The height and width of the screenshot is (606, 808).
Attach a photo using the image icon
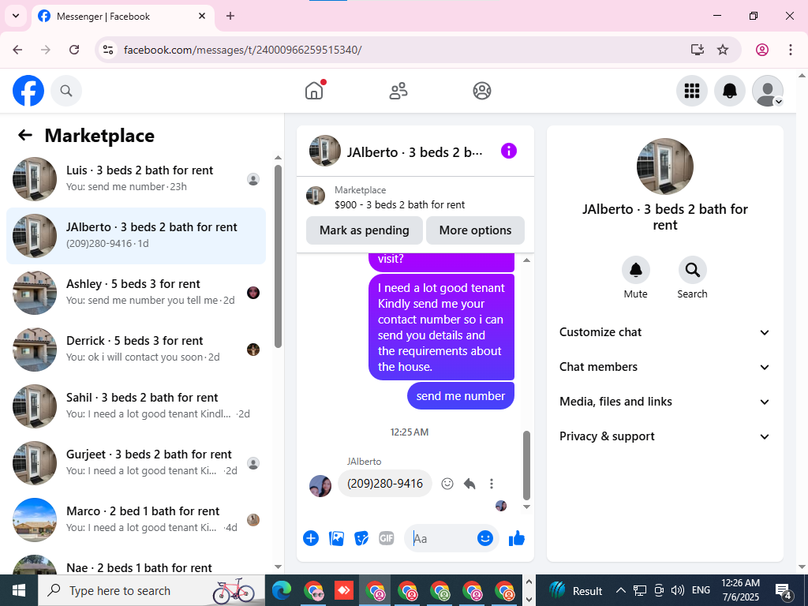click(x=336, y=538)
